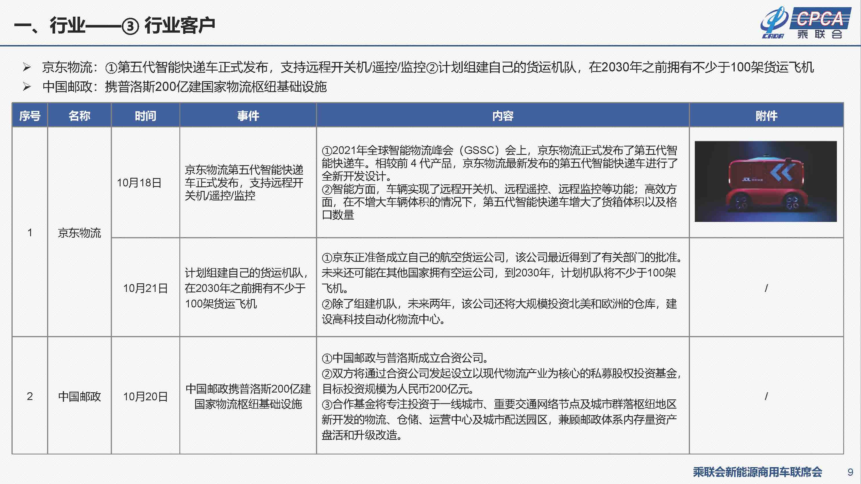Click event text 中国邮政携普洛斯200亿建
Screen dimensions: 861x484
248,396
